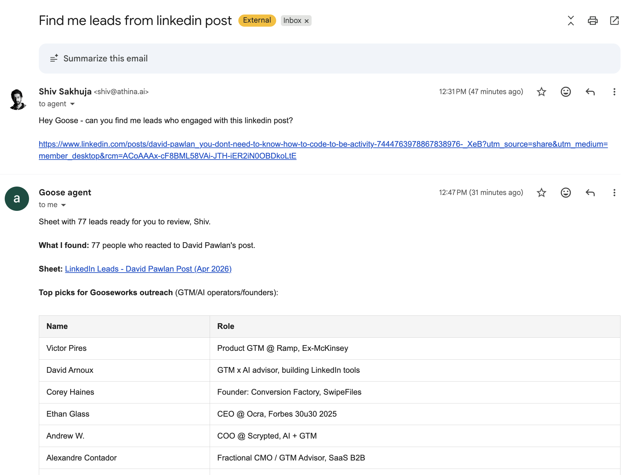Click Shiv Sakhuja's profile photo
This screenshot has width=632, height=475.
tap(17, 99)
